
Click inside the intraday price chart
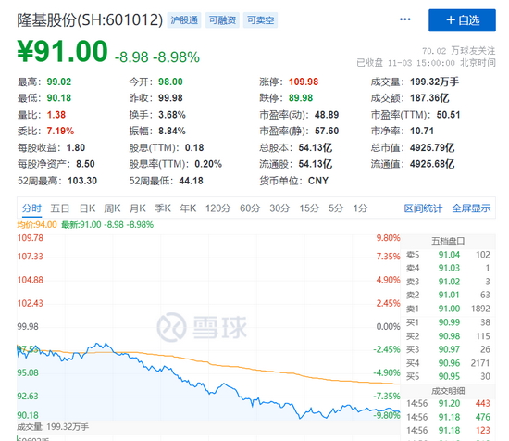(208, 327)
